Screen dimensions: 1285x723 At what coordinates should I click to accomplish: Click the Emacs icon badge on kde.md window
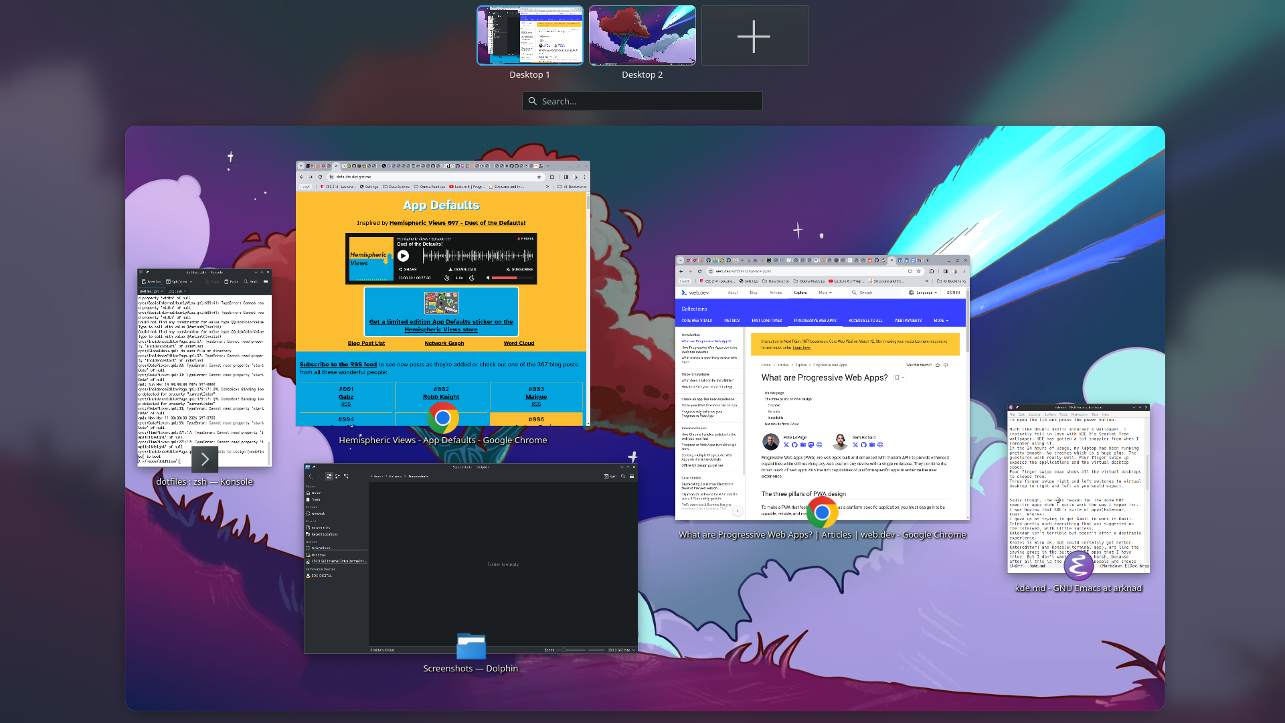[x=1078, y=566]
